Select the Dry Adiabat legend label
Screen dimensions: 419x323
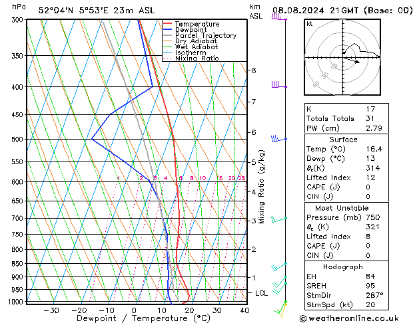196,41
